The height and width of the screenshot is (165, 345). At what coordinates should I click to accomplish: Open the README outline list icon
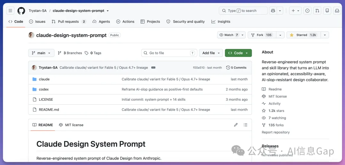click(x=246, y=125)
